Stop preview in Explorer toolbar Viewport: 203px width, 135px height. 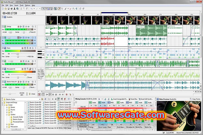(x=56, y=99)
